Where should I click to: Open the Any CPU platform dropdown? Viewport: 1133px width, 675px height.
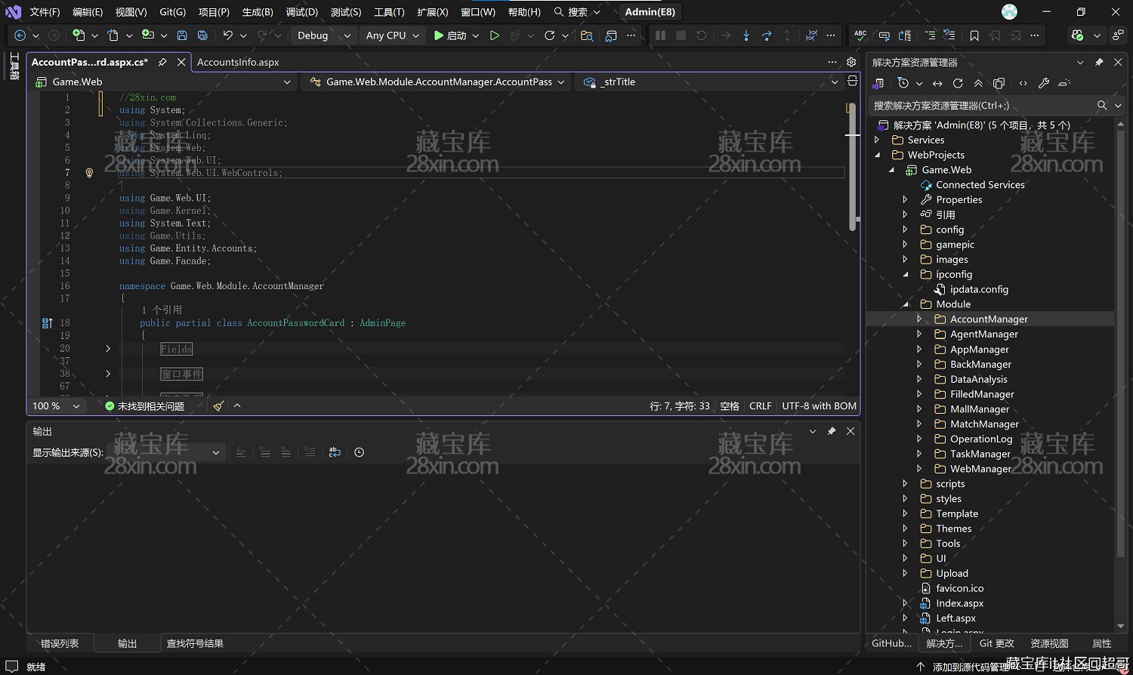coord(392,35)
